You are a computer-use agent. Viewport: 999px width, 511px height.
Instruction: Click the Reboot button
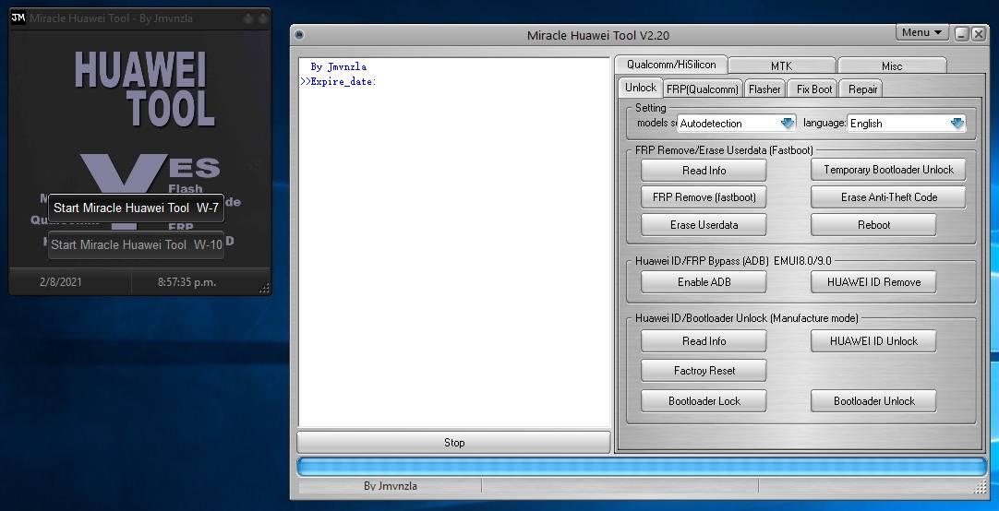pos(873,225)
